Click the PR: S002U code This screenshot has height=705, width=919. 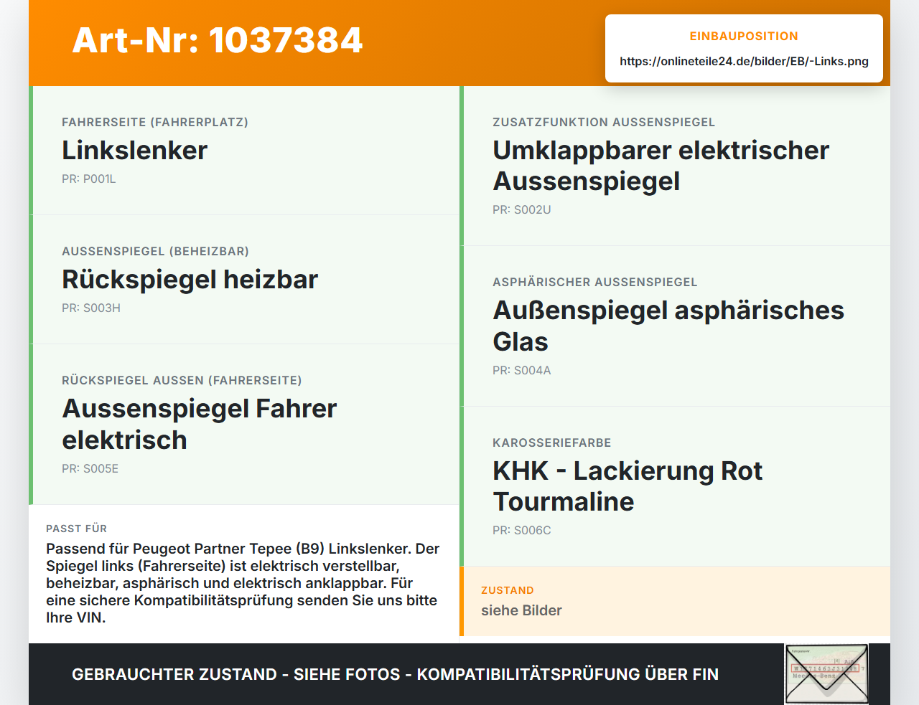pyautogui.click(x=522, y=210)
